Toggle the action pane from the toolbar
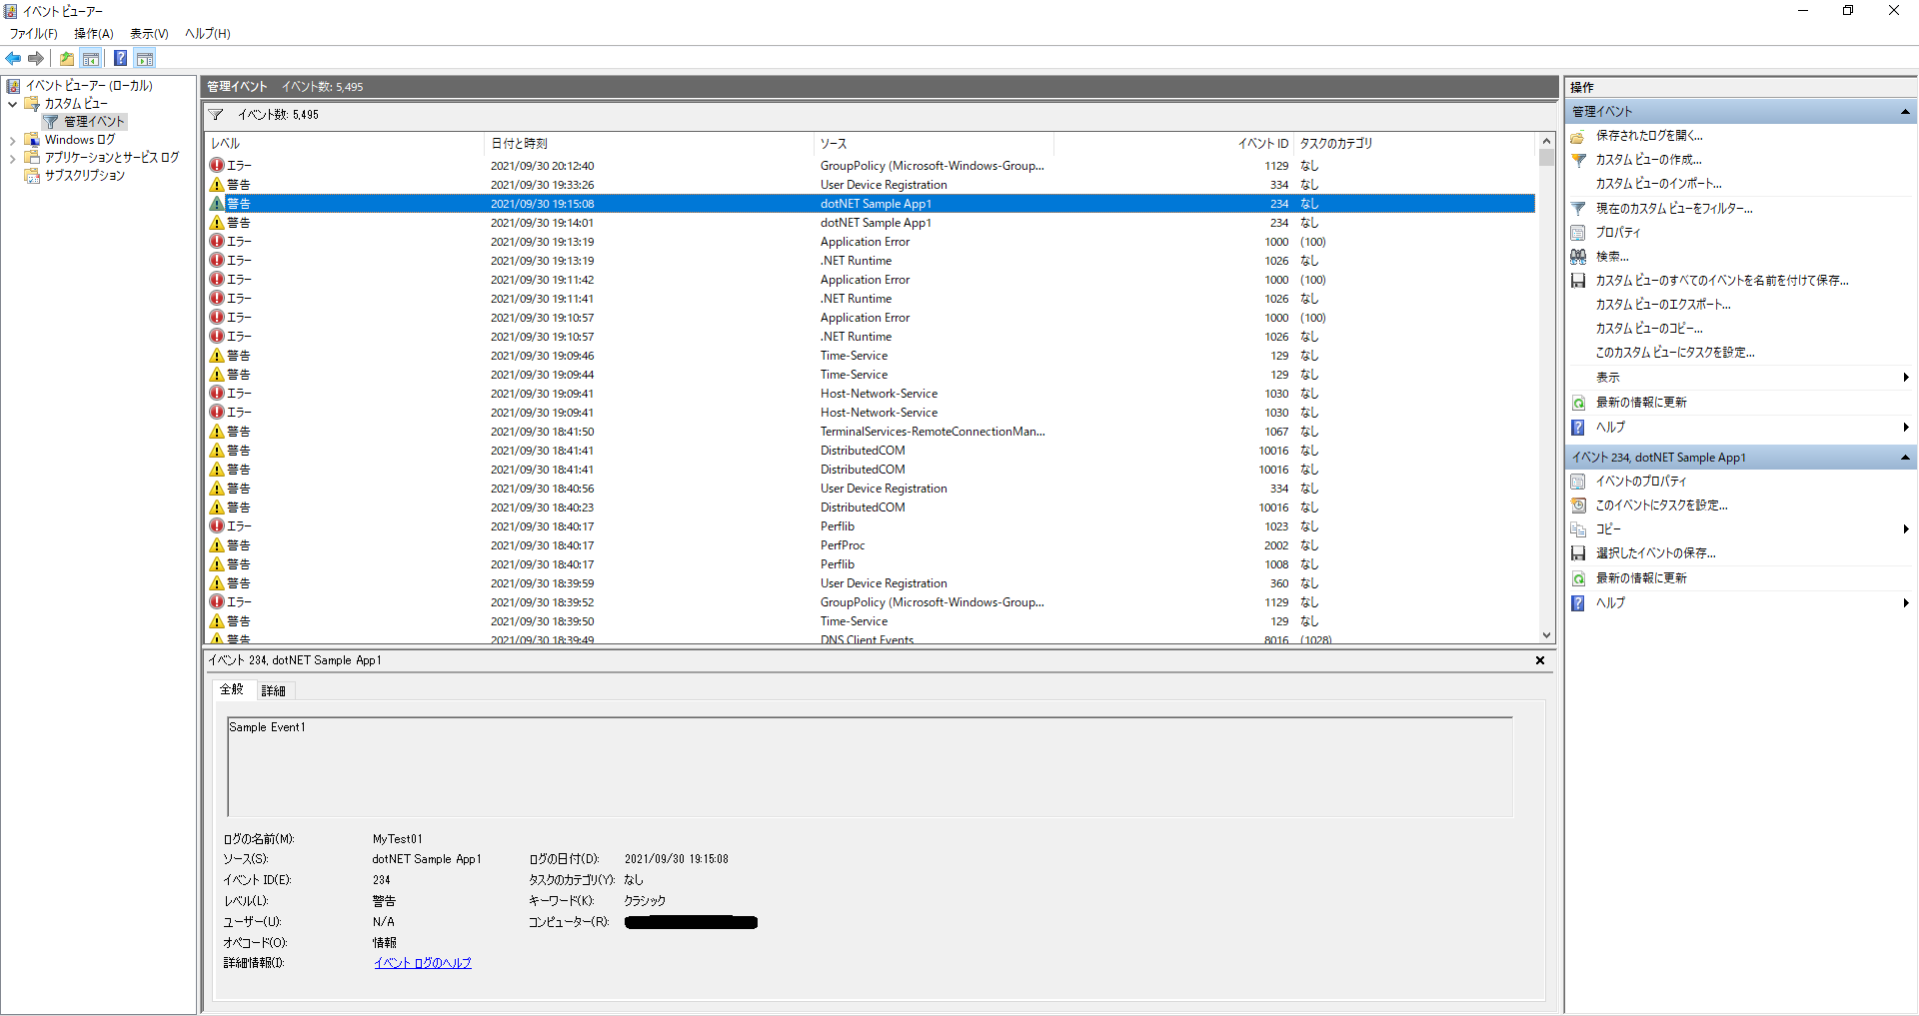Viewport: 1919px width, 1016px height. click(145, 58)
